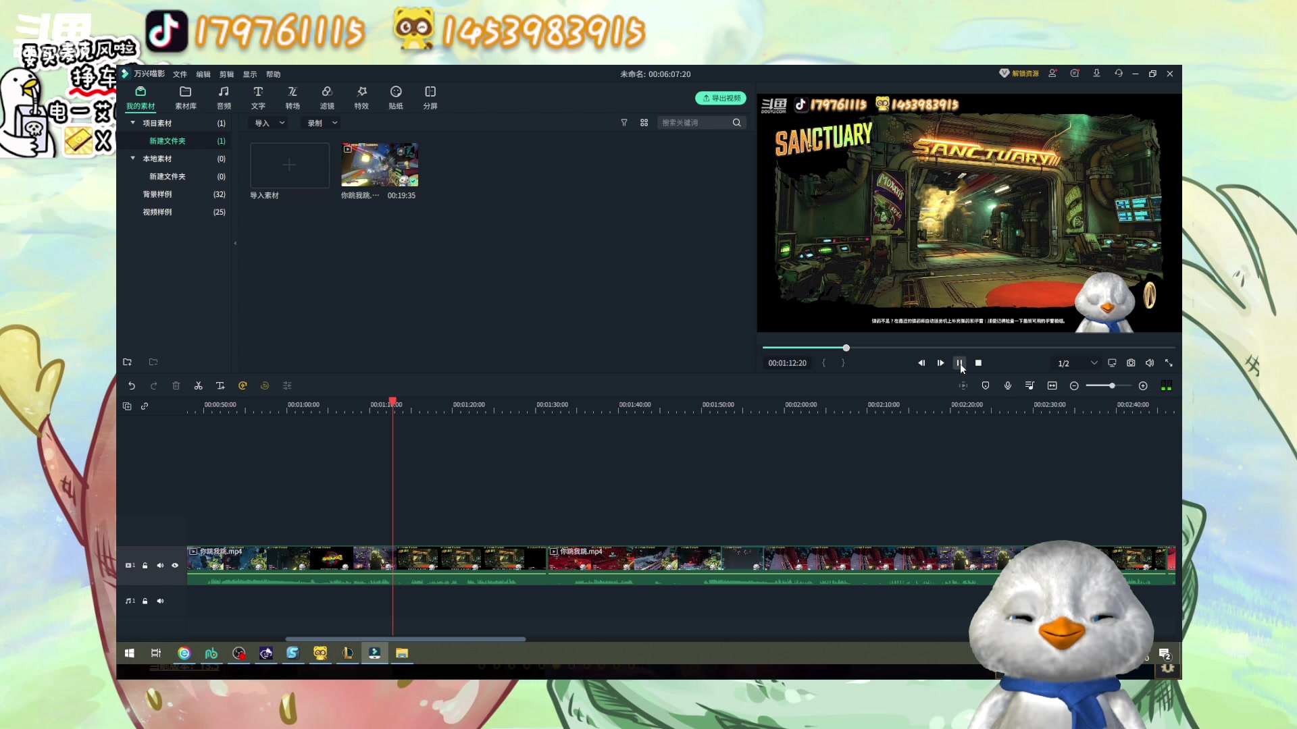1297x729 pixels.
Task: Open the 转场 transitions tab
Action: click(x=293, y=98)
